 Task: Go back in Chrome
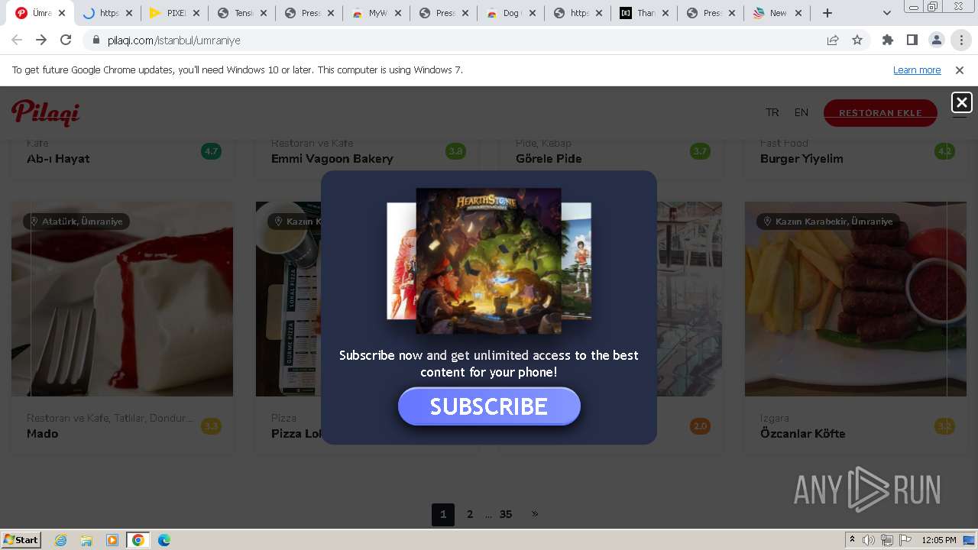coord(17,40)
